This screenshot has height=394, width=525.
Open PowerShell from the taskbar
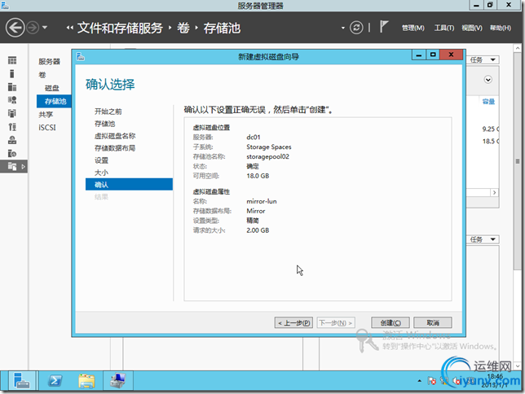click(x=55, y=381)
